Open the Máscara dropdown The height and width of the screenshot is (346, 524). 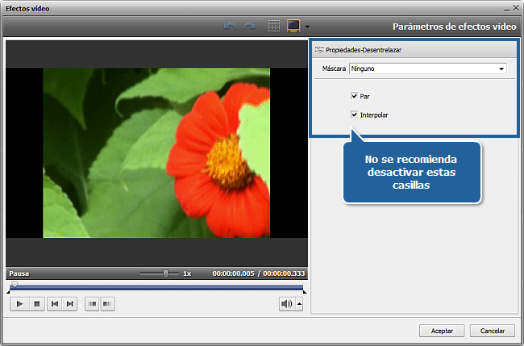pos(428,69)
